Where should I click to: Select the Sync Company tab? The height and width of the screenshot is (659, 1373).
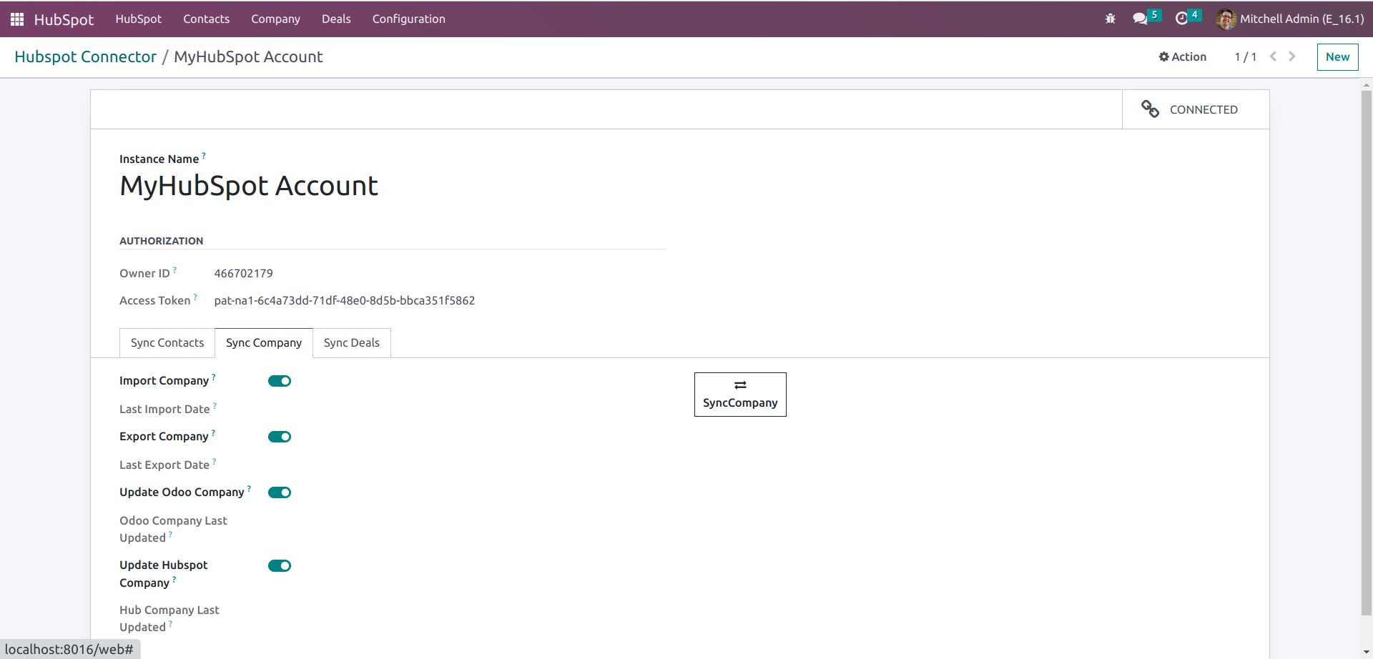pyautogui.click(x=264, y=343)
